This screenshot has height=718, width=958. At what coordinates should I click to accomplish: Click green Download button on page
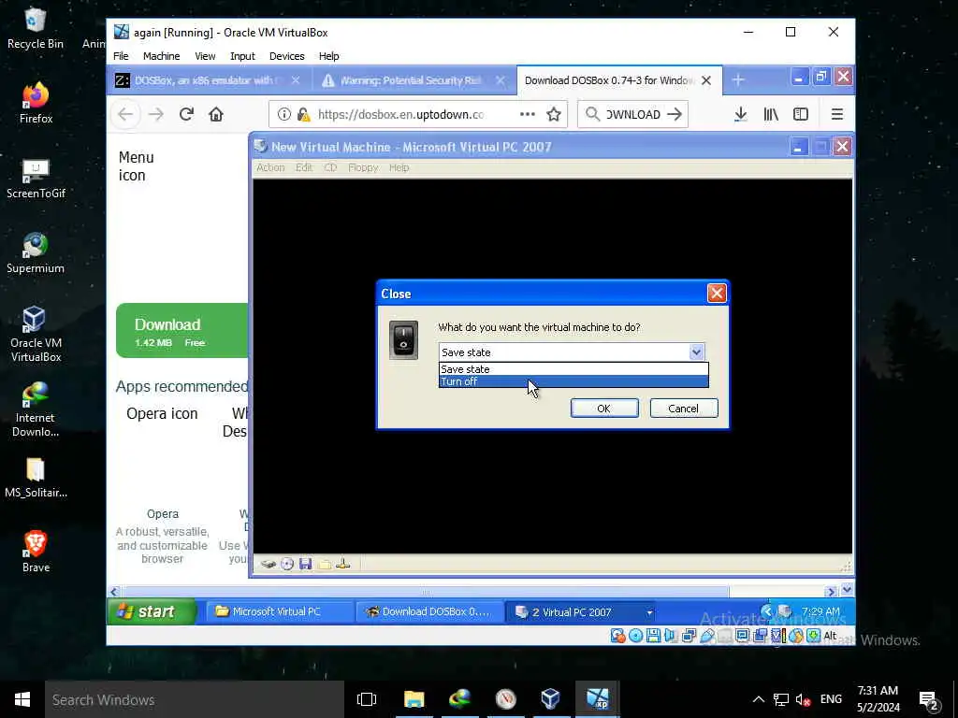[x=182, y=331]
